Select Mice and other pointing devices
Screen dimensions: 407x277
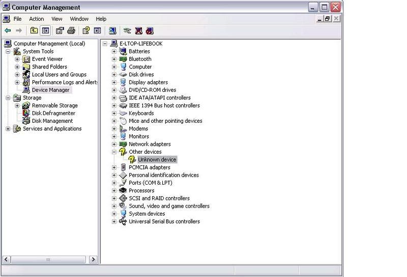point(165,121)
